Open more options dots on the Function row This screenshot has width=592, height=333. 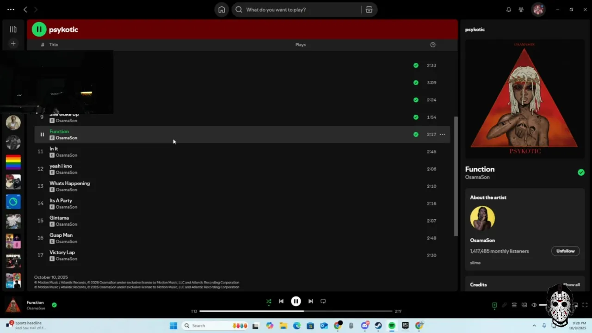[x=442, y=135]
